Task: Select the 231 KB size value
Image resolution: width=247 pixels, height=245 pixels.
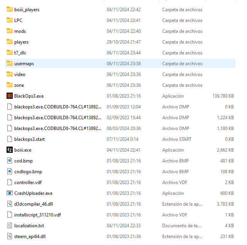Action: [227, 237]
